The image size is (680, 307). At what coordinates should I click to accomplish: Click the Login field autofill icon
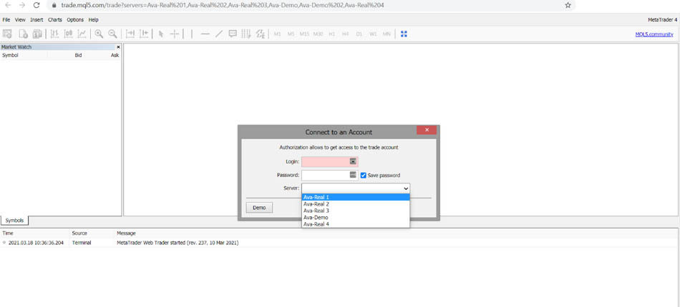[353, 161]
